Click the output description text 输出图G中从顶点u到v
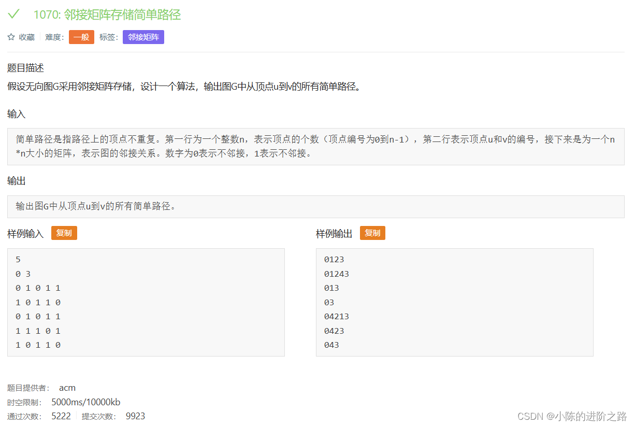 96,206
